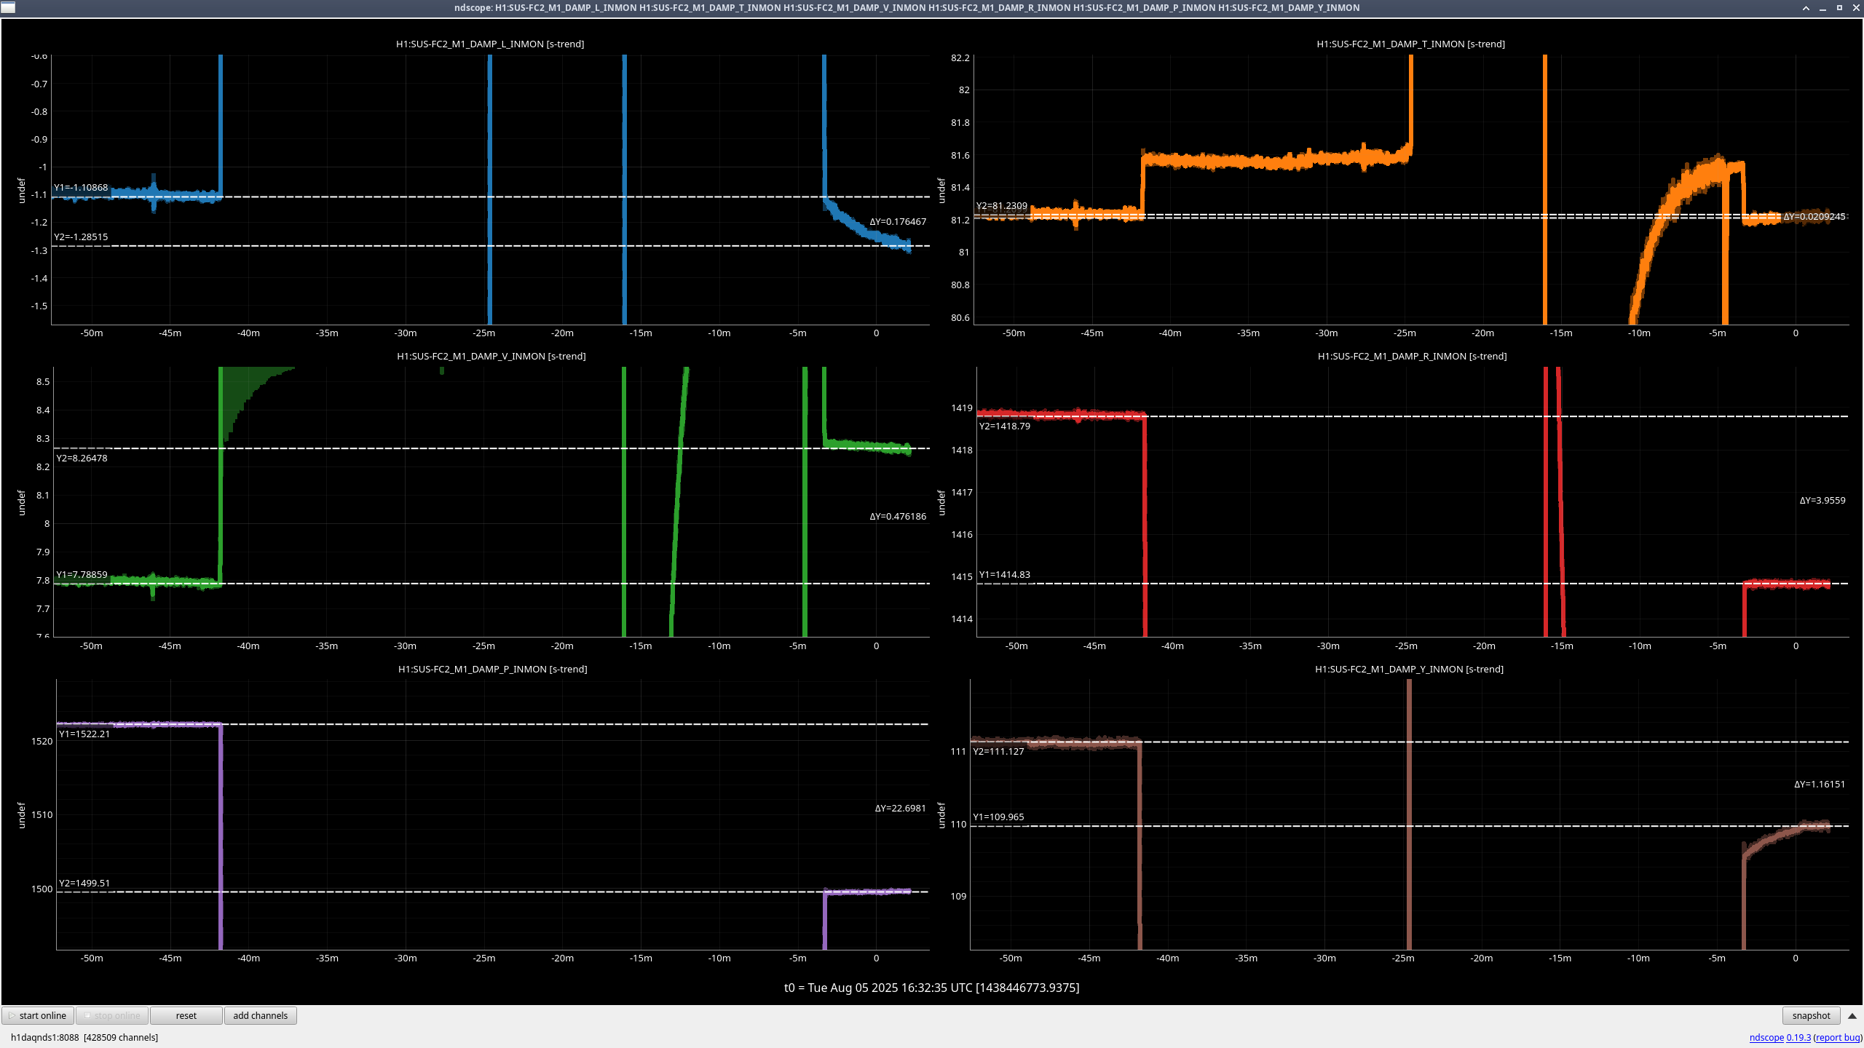
Task: Click the reset button
Action: [186, 1015]
